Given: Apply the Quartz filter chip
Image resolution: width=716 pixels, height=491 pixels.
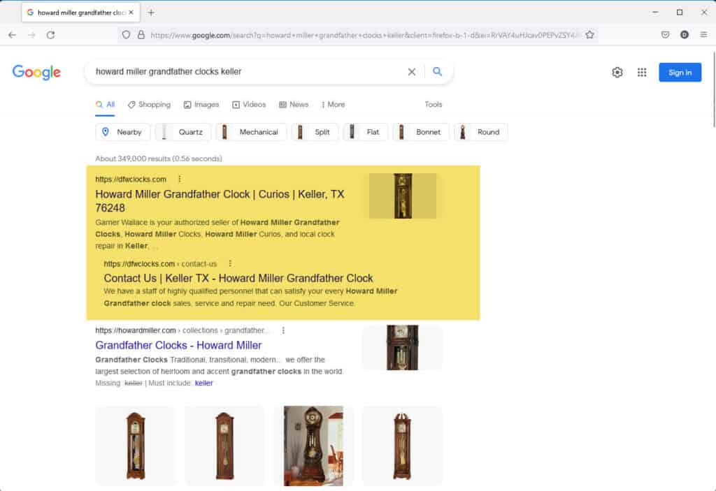Looking at the screenshot, I should point(183,132).
